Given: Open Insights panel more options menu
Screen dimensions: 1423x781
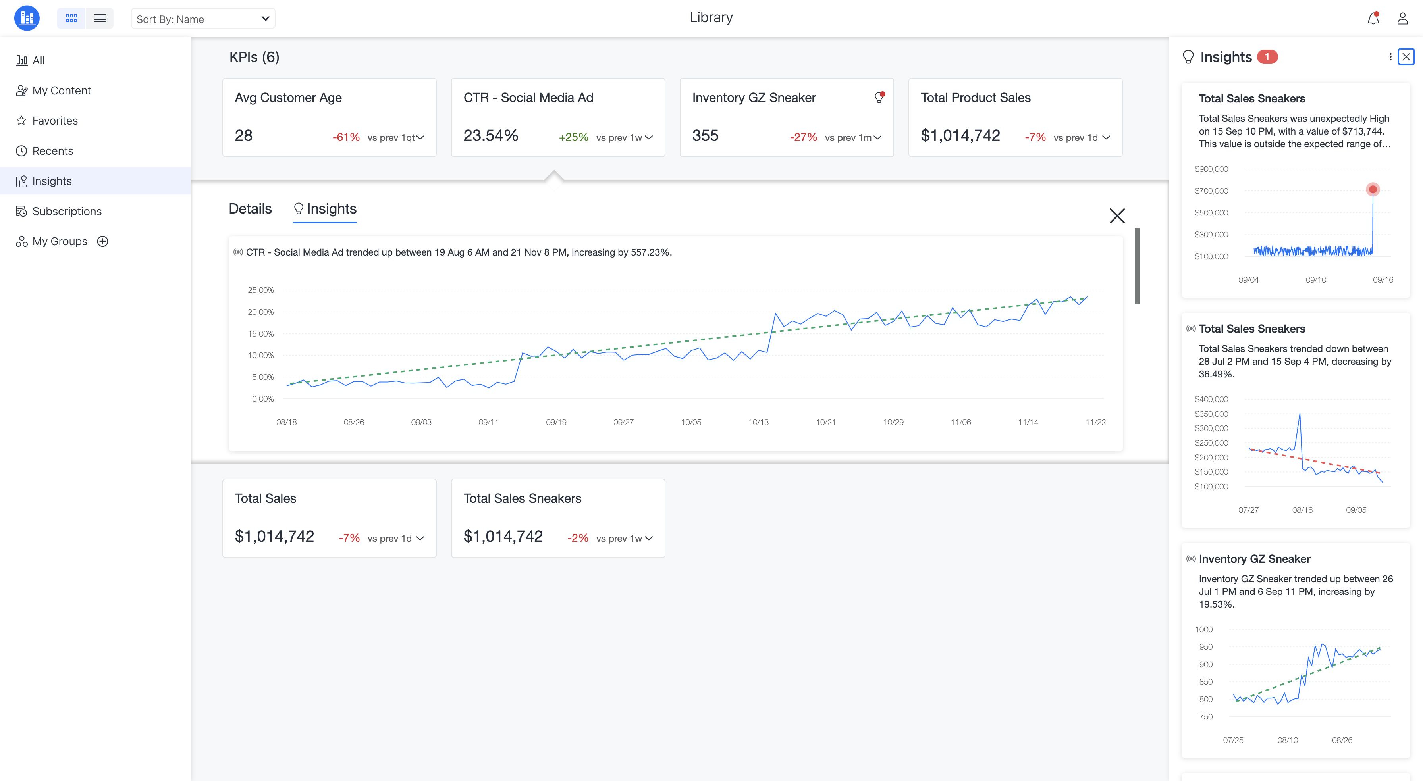Looking at the screenshot, I should pyautogui.click(x=1390, y=57).
